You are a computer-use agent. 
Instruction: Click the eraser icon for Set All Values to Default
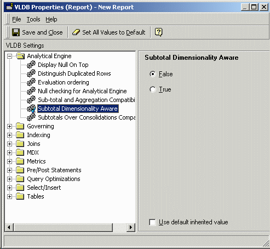coord(76,32)
